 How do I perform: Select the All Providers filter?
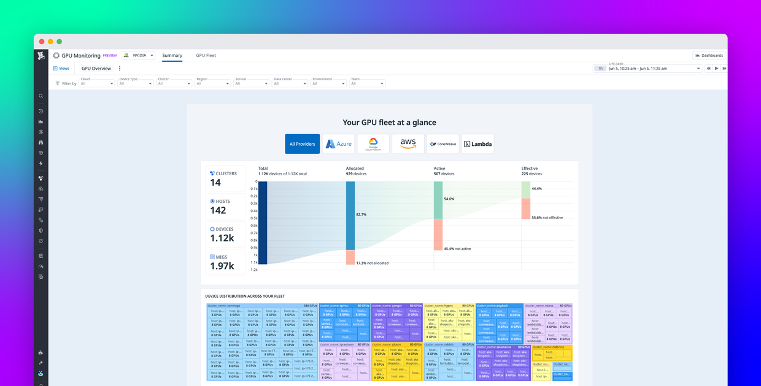pyautogui.click(x=302, y=144)
